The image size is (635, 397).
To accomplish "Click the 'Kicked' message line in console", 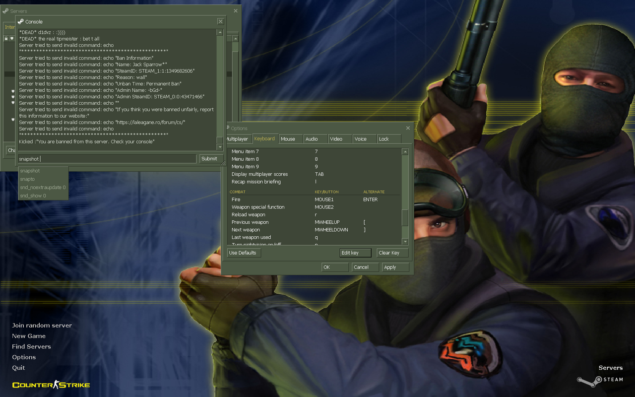I will click(87, 142).
